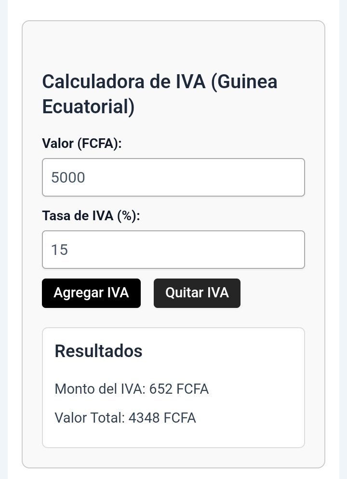Click the light blue left page margin
The height and width of the screenshot is (479, 347).
tap(4, 239)
